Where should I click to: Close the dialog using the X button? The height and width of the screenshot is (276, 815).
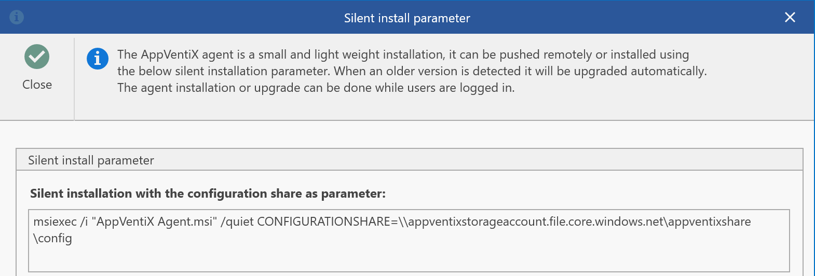coord(790,18)
